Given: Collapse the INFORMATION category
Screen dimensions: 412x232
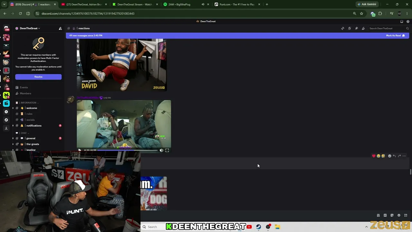Looking at the screenshot, I should pyautogui.click(x=29, y=103).
